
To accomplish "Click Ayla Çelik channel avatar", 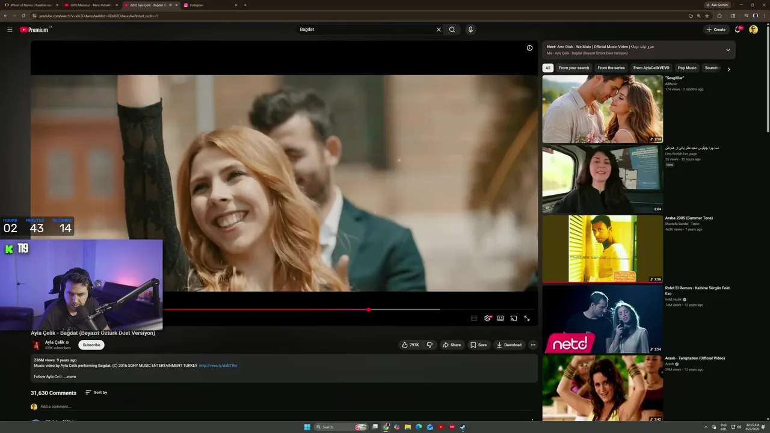I will [36, 345].
